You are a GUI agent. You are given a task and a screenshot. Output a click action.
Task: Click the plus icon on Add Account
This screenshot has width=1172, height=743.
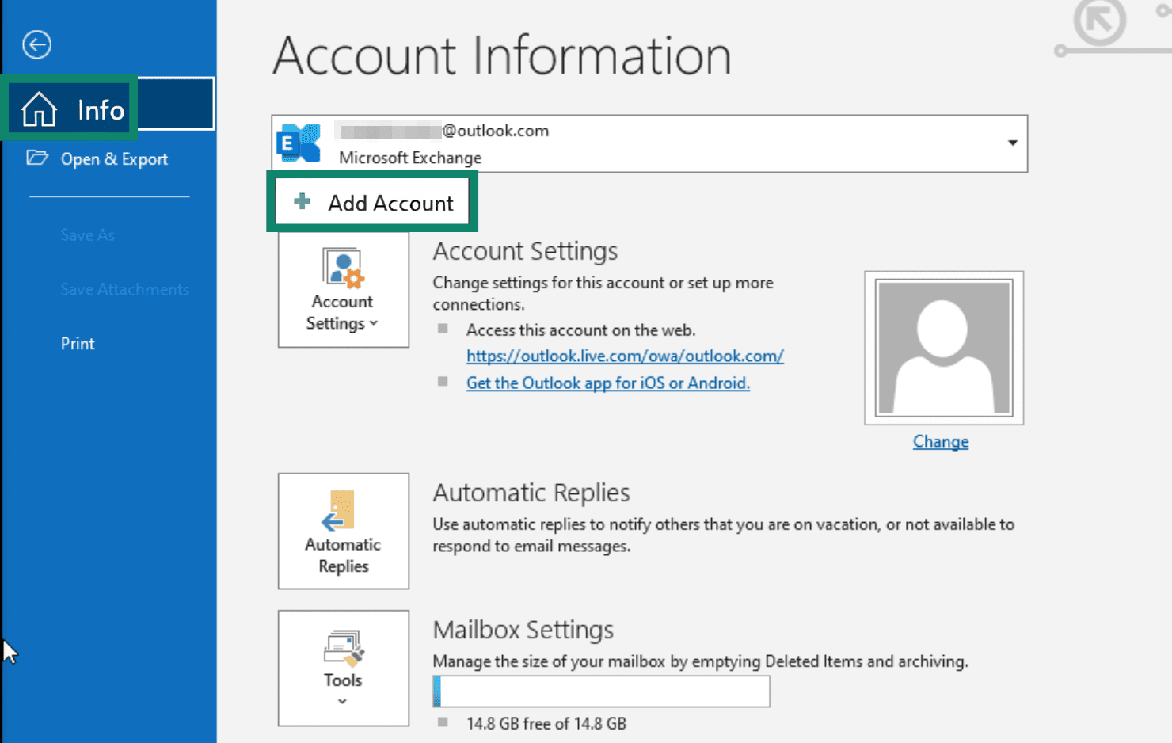[302, 201]
